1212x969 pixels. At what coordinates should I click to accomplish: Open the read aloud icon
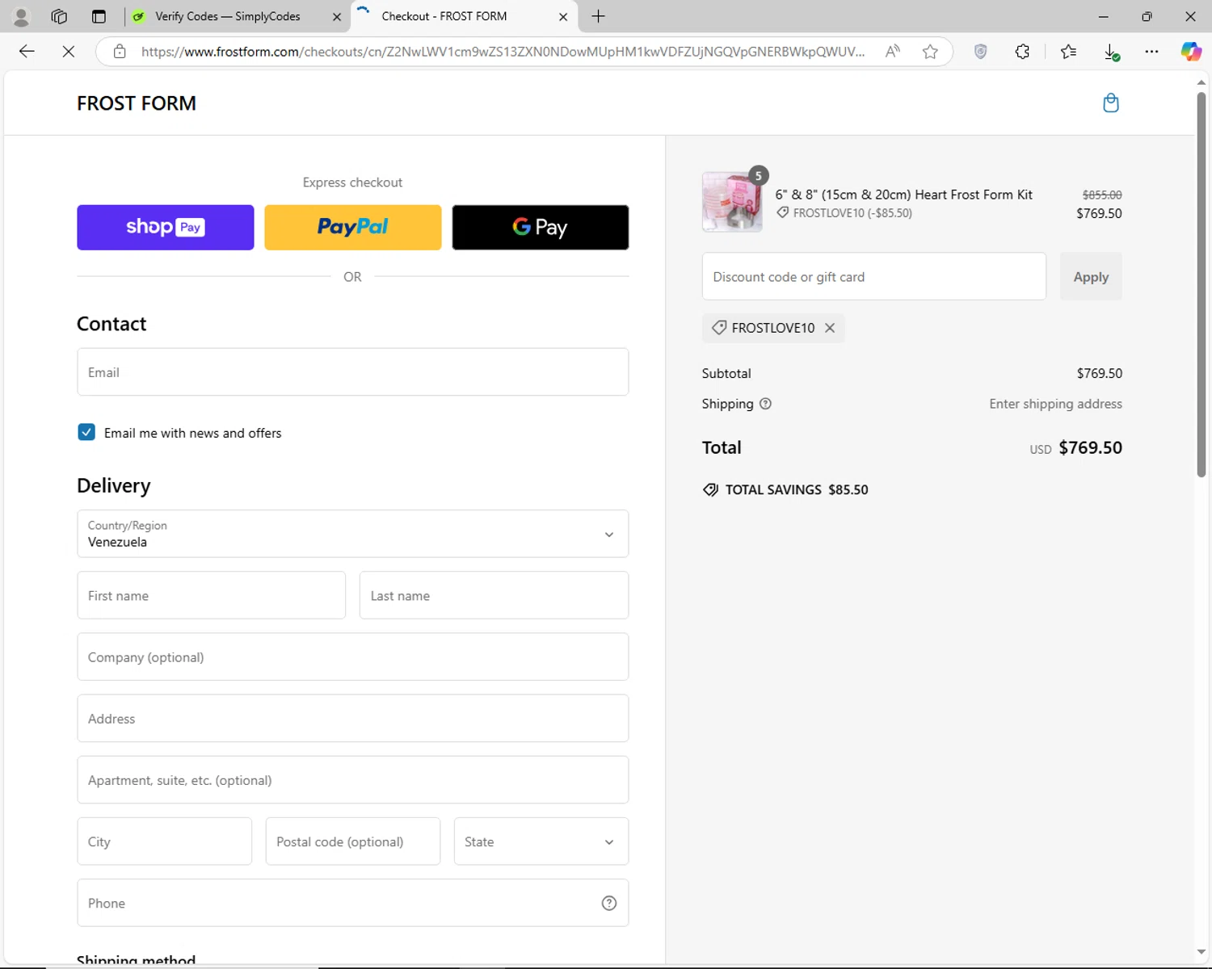point(893,52)
